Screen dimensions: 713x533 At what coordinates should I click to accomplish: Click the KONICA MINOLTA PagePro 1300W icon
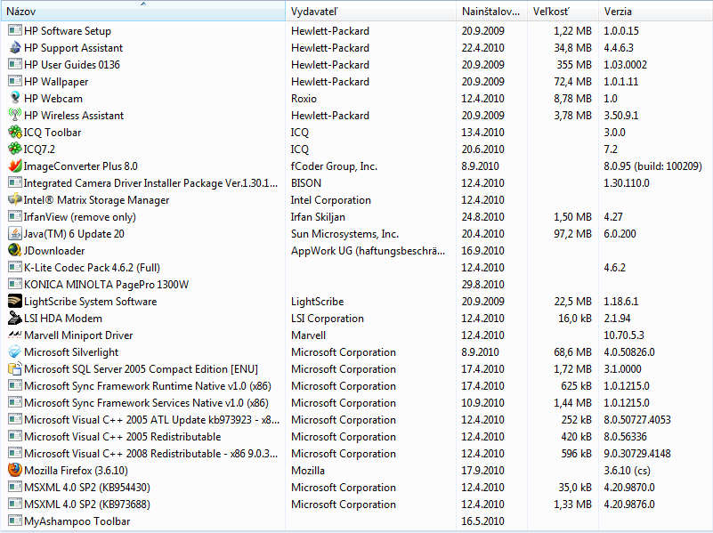pyautogui.click(x=15, y=284)
